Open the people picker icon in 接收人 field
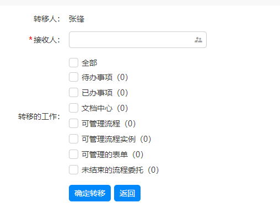 198,40
